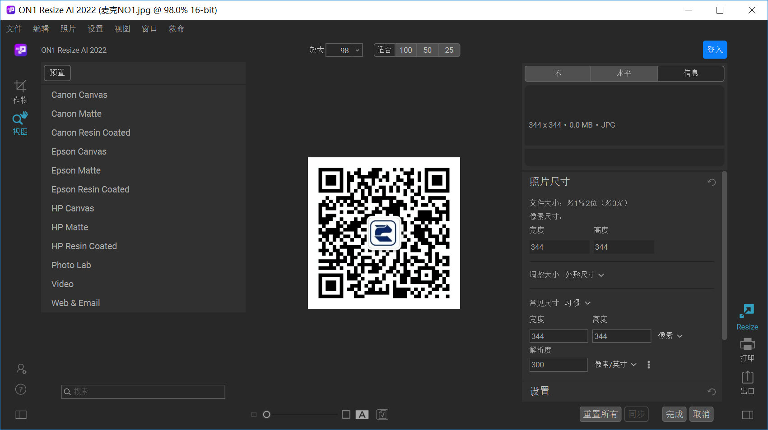The height and width of the screenshot is (430, 768).
Task: Open the 像素 units dropdown
Action: [x=670, y=336]
